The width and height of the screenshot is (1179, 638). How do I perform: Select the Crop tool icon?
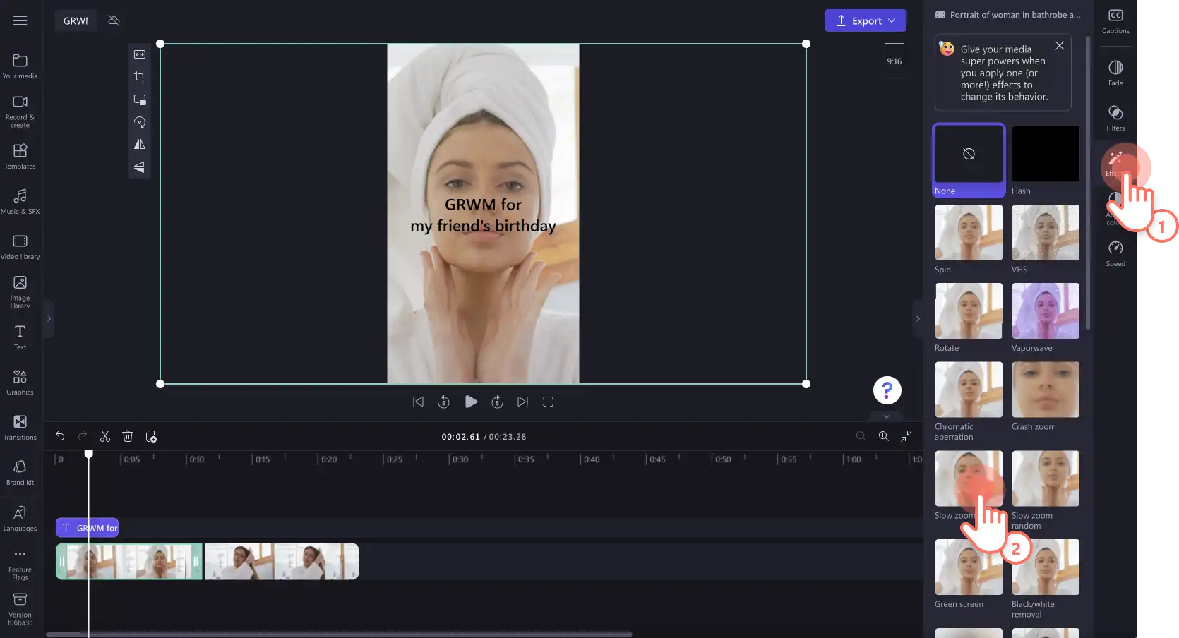pyautogui.click(x=140, y=77)
